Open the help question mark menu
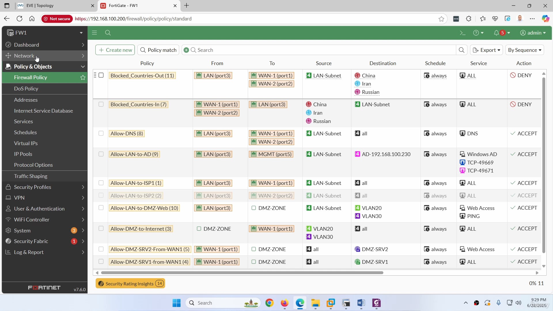Screen dimensions: 553x311 click(x=478, y=33)
